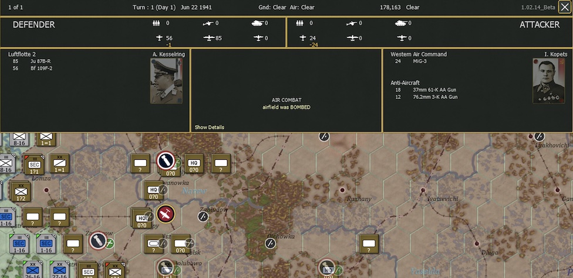Select the HQ 0?0 counter right of bomb marker
Image resolution: width=573 pixels, height=278 pixels.
(x=194, y=164)
